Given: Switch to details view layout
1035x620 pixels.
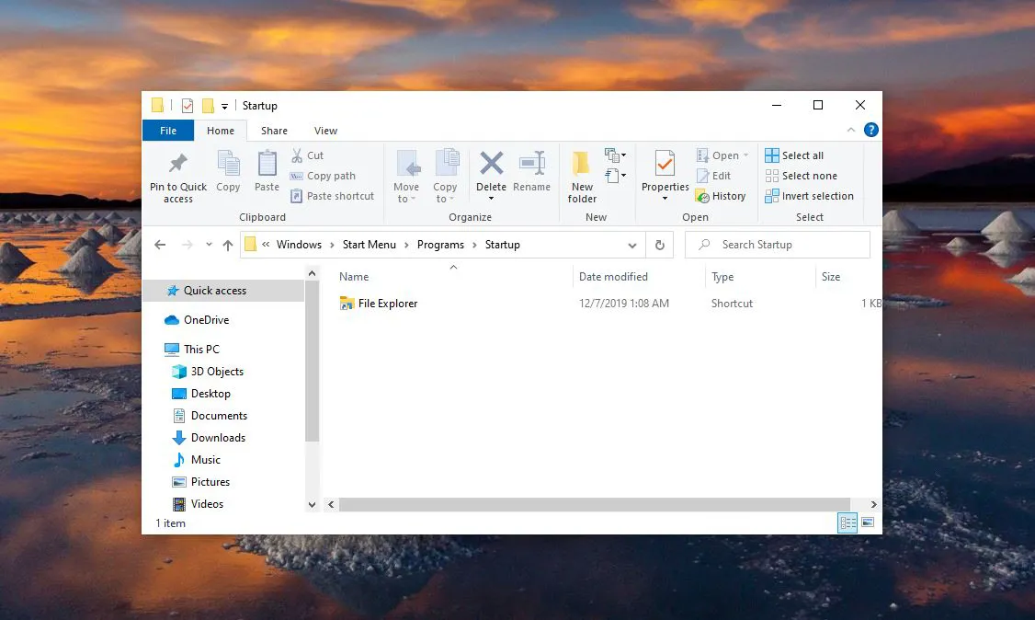Looking at the screenshot, I should pos(847,522).
